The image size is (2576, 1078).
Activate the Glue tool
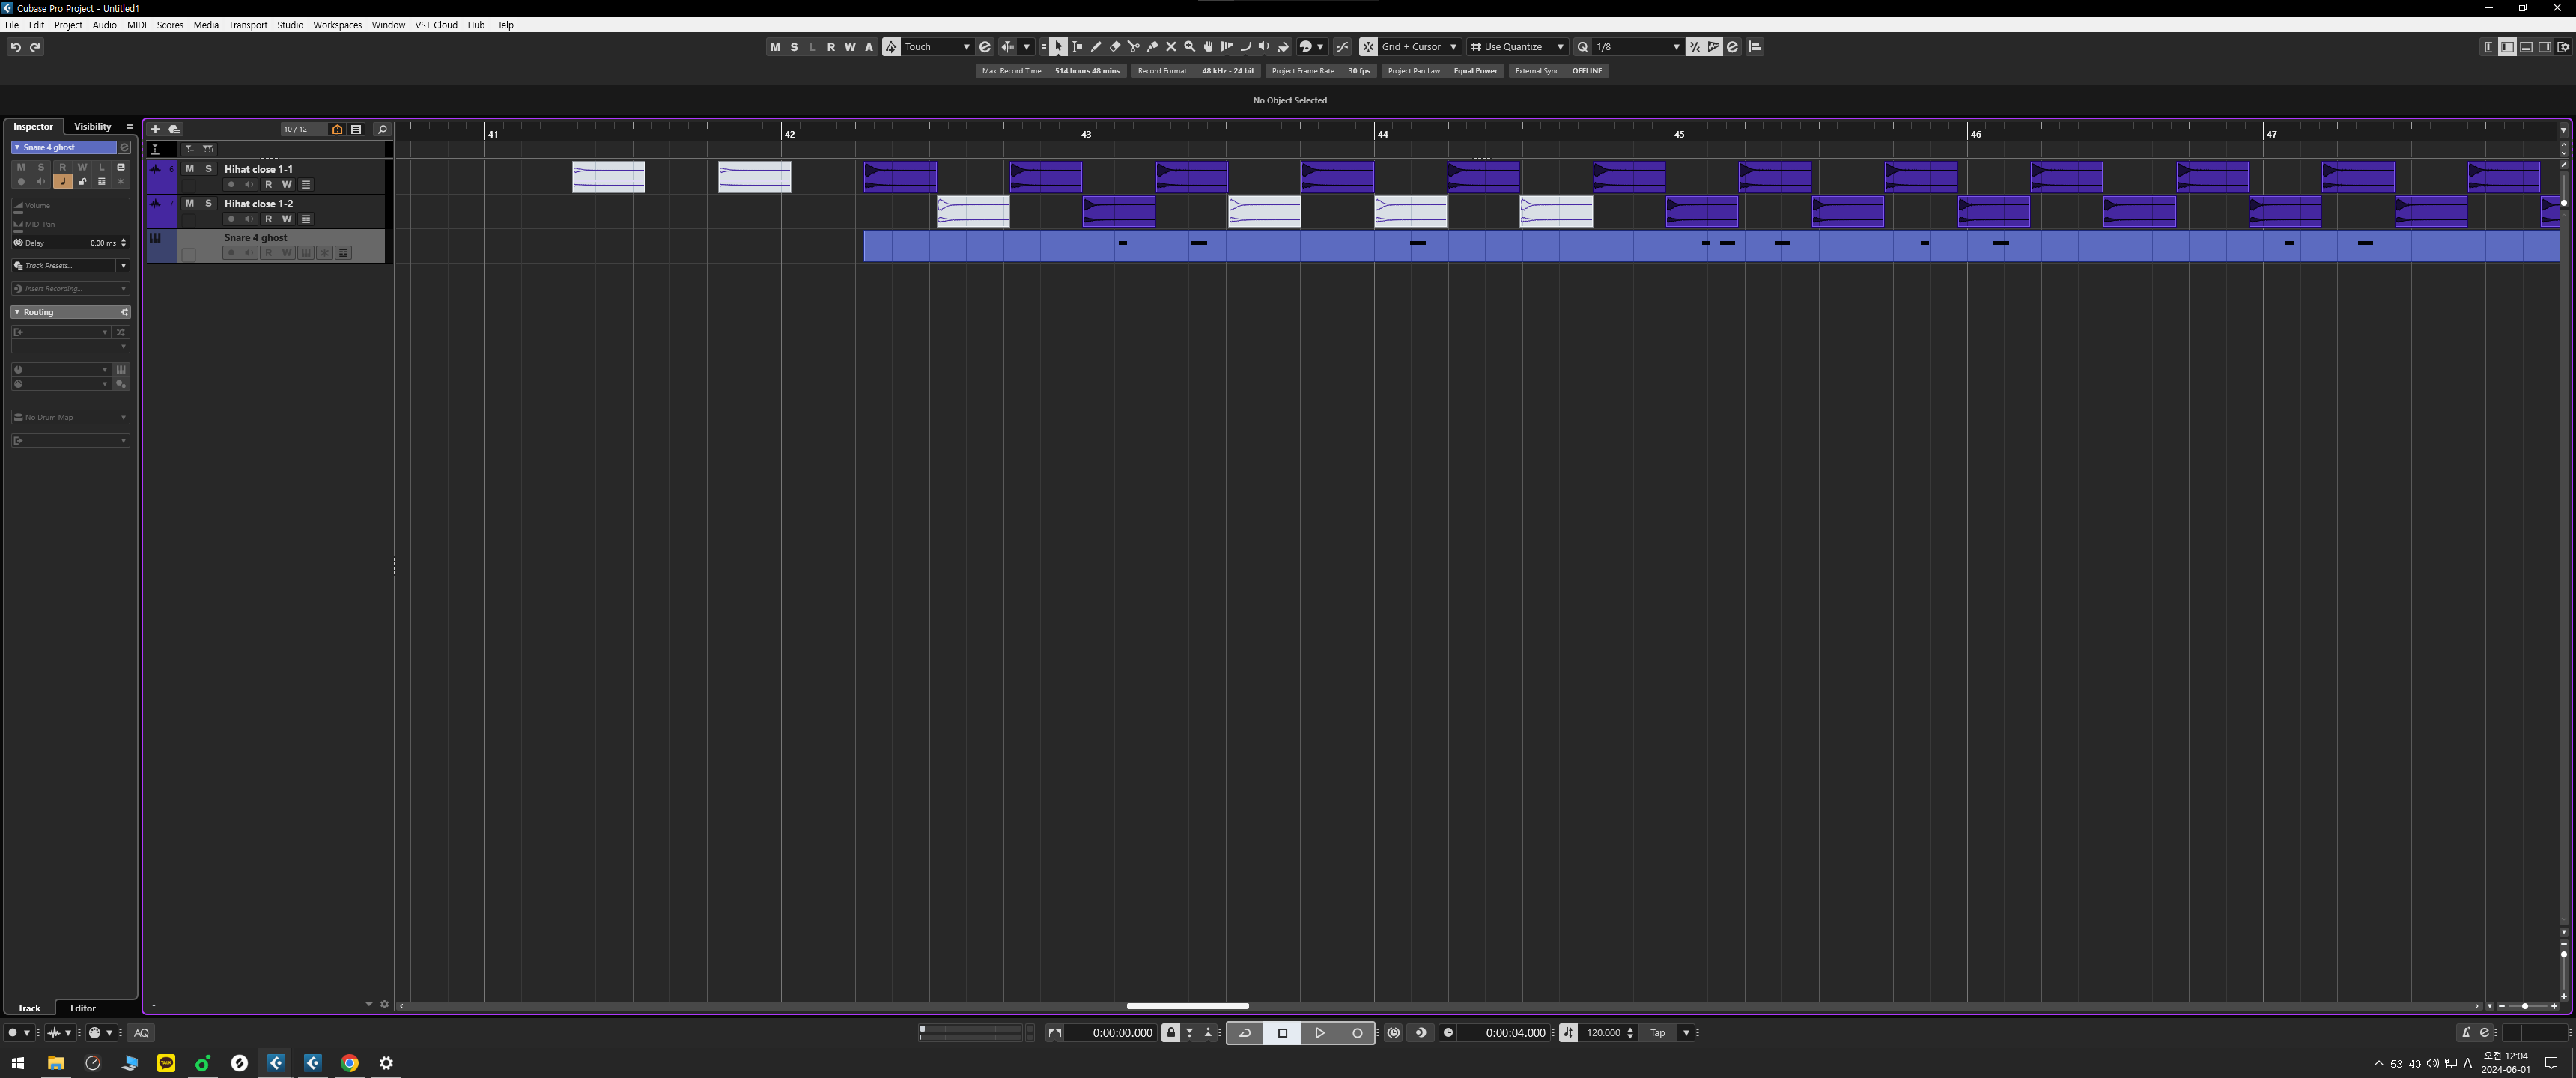[1152, 47]
